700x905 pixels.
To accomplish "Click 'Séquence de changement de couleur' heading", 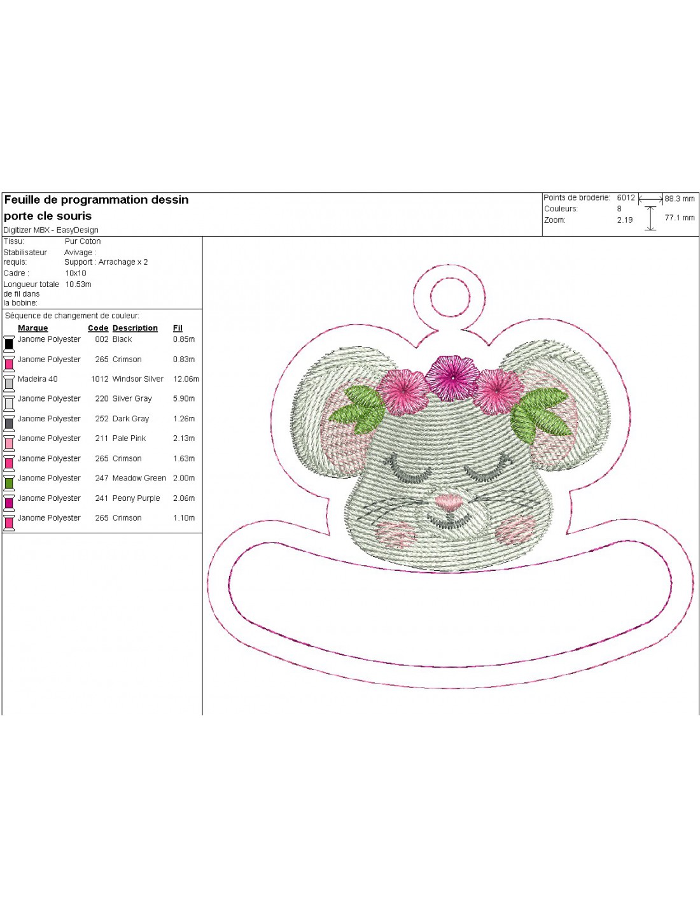I will pos(72,316).
